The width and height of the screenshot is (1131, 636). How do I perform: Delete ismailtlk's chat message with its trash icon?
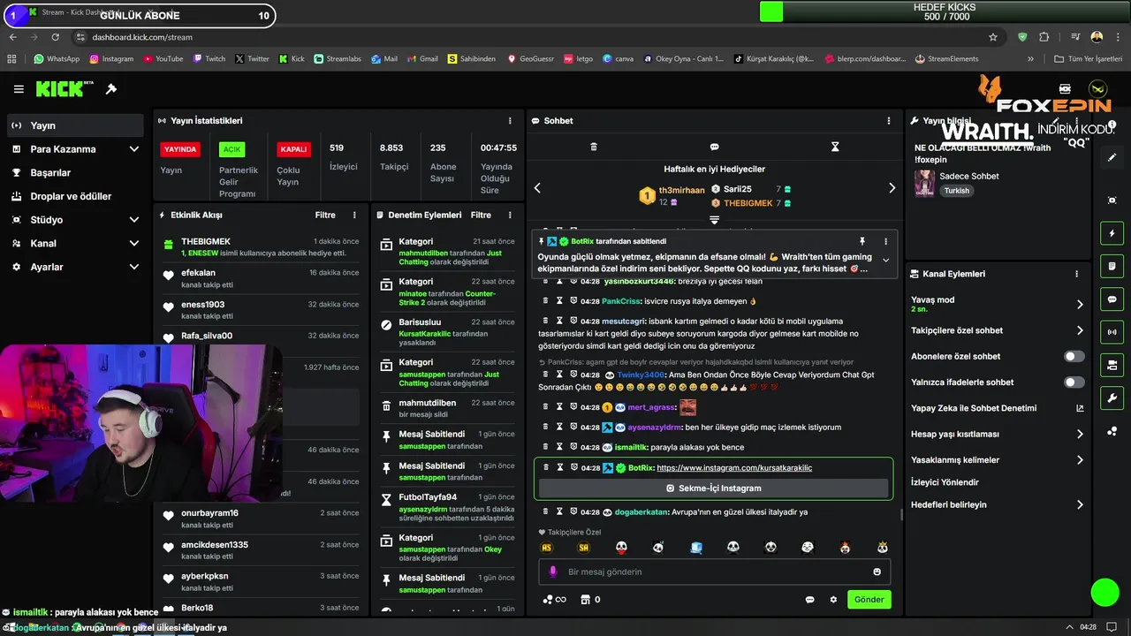tap(546, 447)
